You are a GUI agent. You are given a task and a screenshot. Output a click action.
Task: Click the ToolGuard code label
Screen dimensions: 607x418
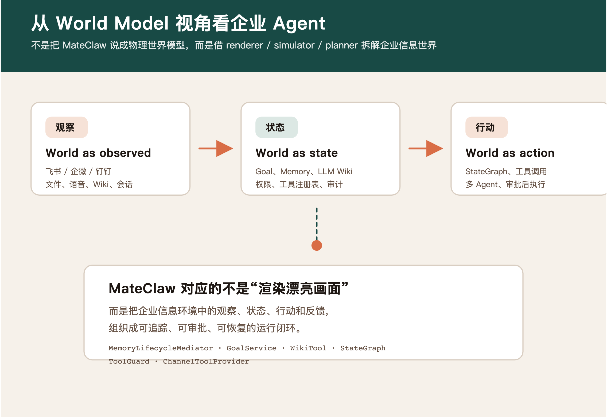point(129,362)
